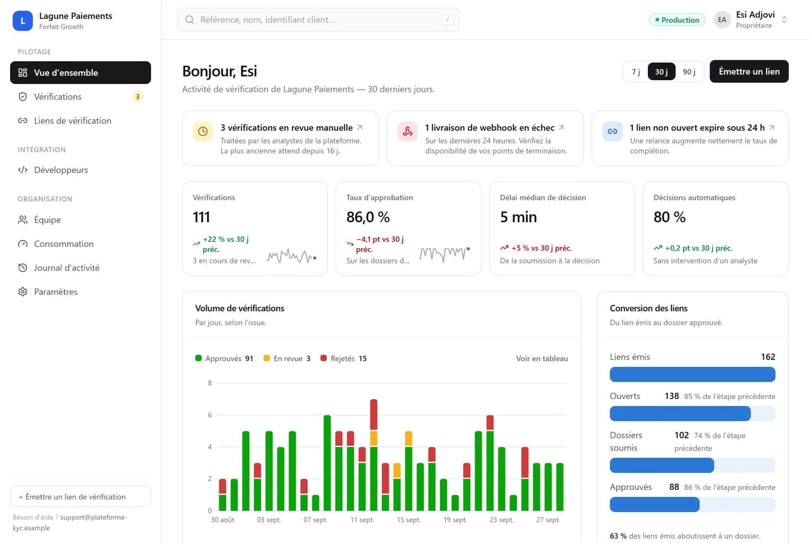This screenshot has height=543, width=809.
Task: Click the Émettre un lien button
Action: pyautogui.click(x=749, y=71)
